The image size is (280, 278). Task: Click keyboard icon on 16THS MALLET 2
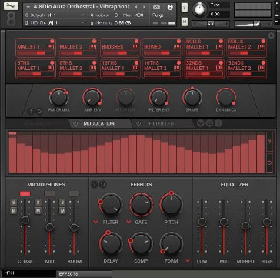pos(177,69)
